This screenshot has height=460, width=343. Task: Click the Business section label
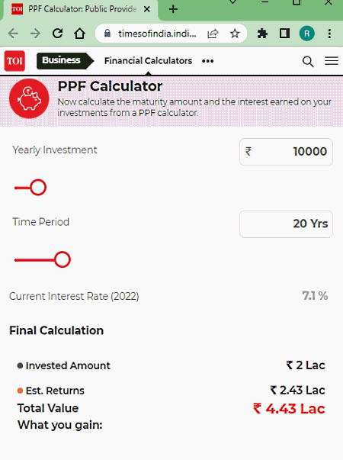click(61, 60)
